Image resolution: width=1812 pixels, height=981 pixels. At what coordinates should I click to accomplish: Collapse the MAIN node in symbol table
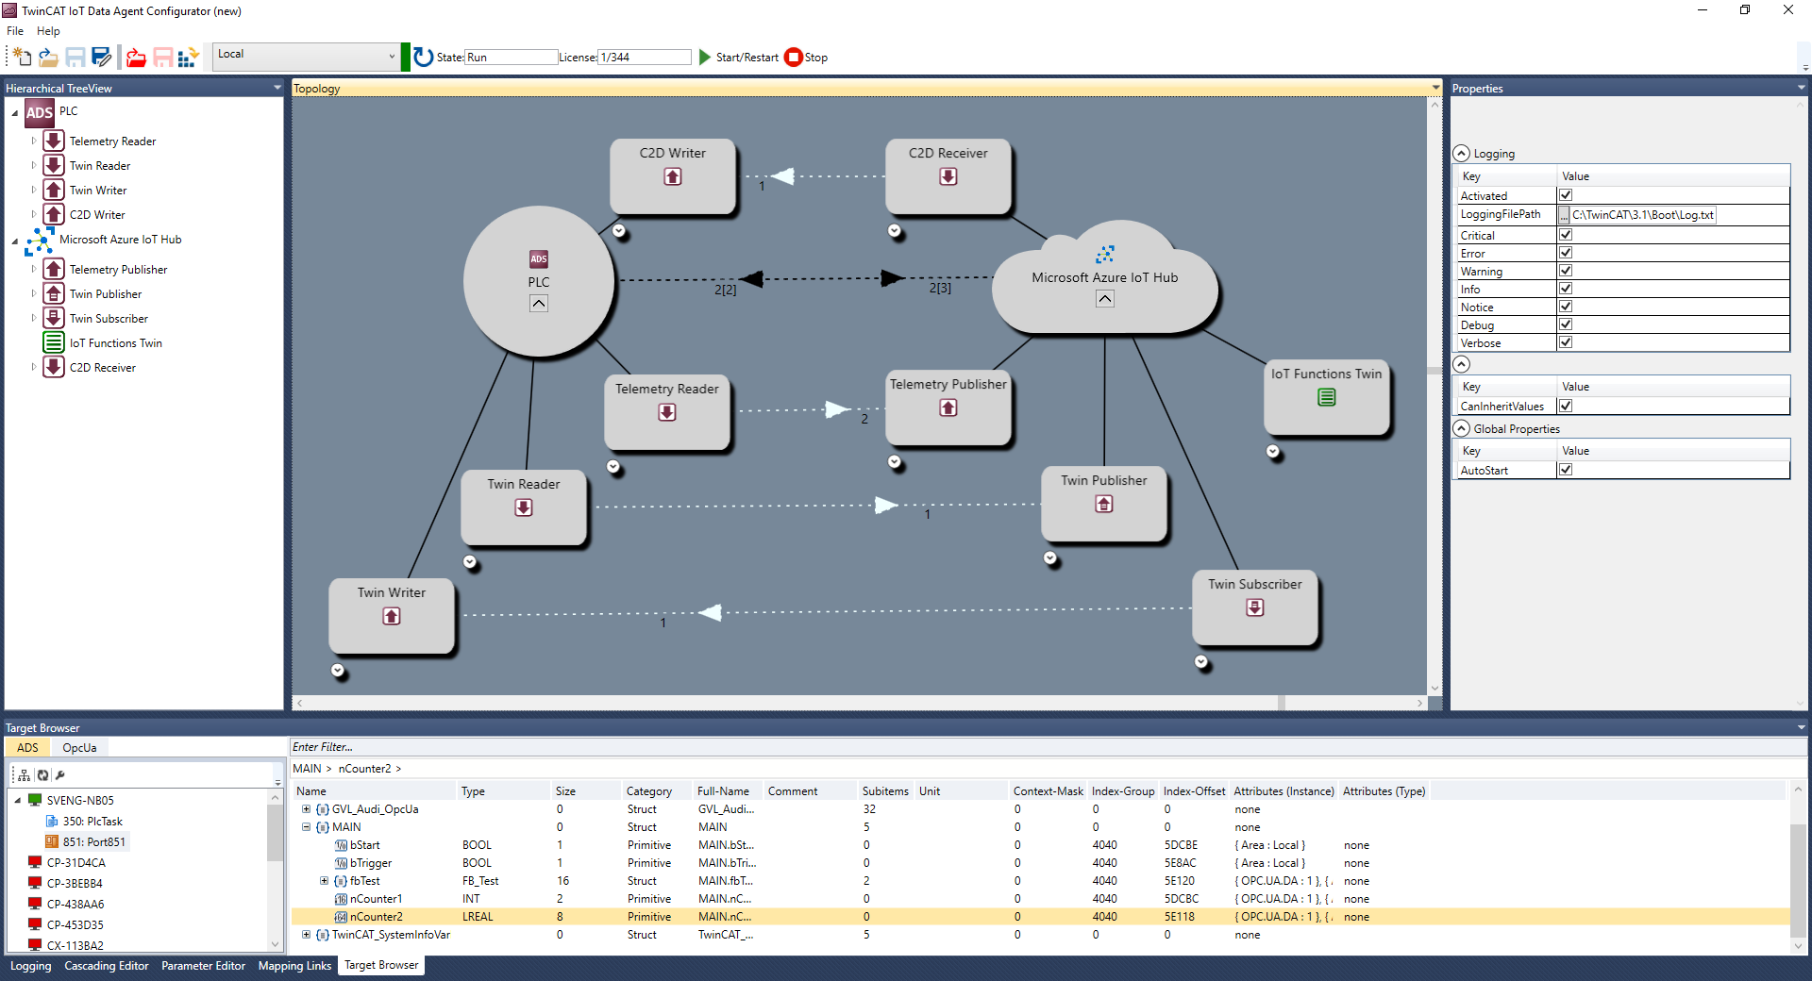306,827
